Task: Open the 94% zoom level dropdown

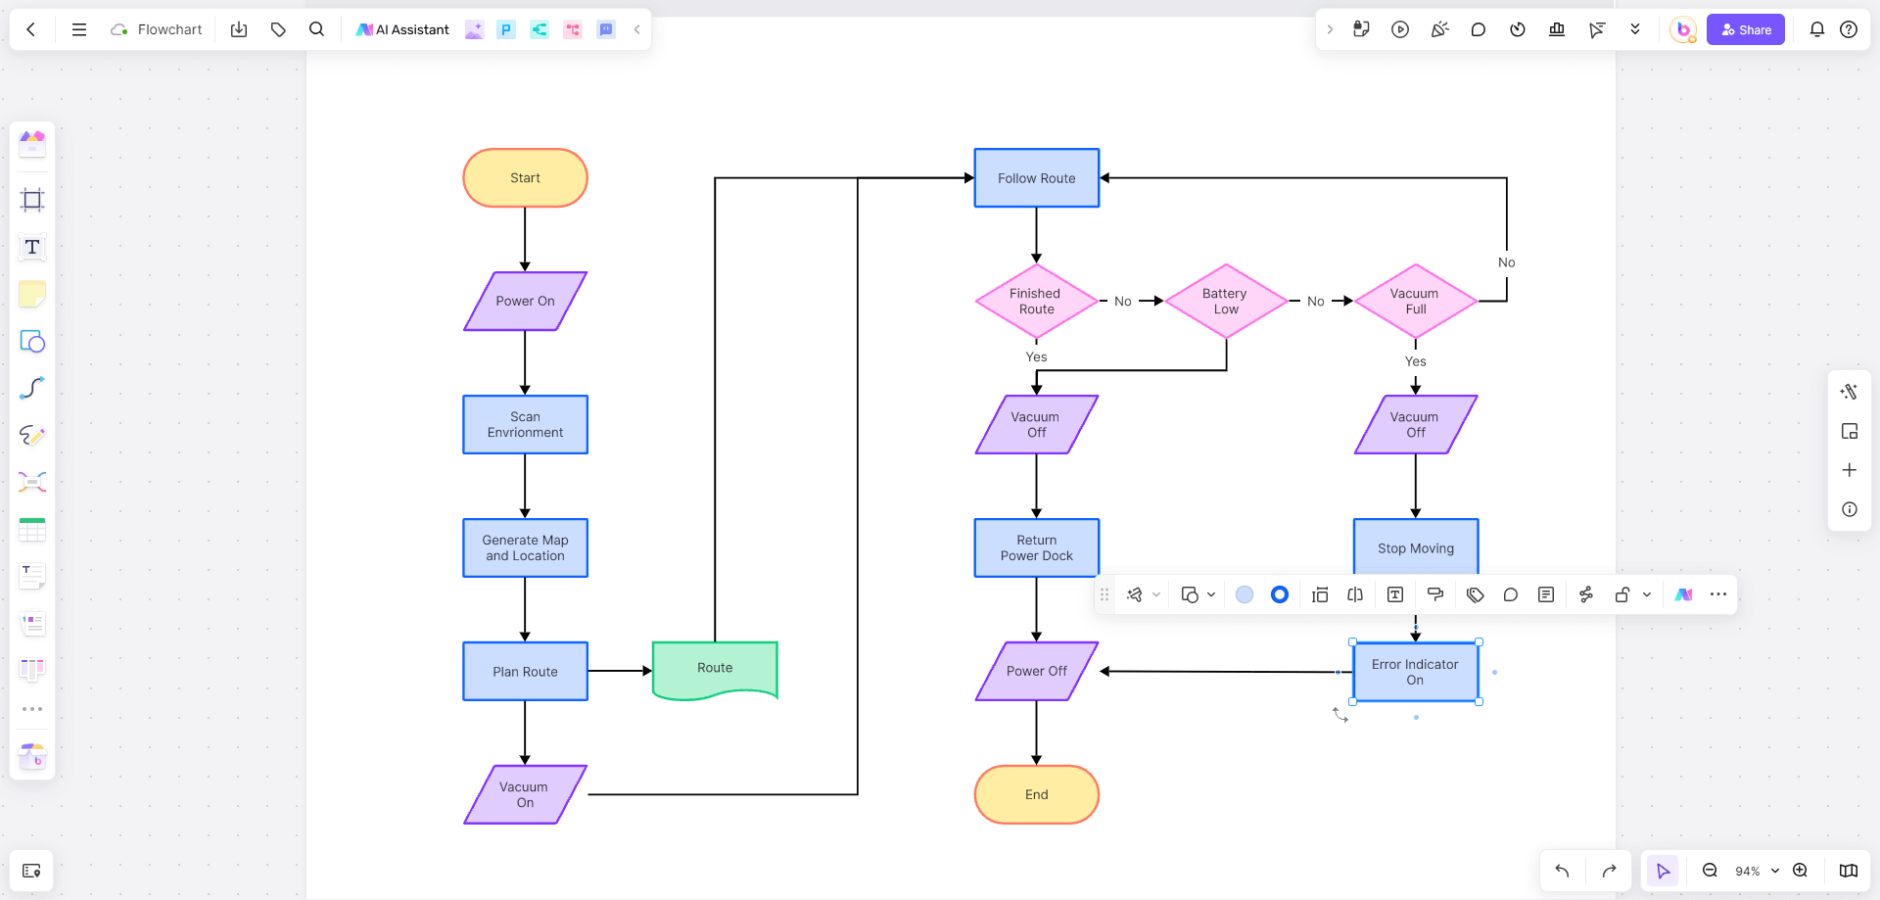Action: pos(1757,871)
